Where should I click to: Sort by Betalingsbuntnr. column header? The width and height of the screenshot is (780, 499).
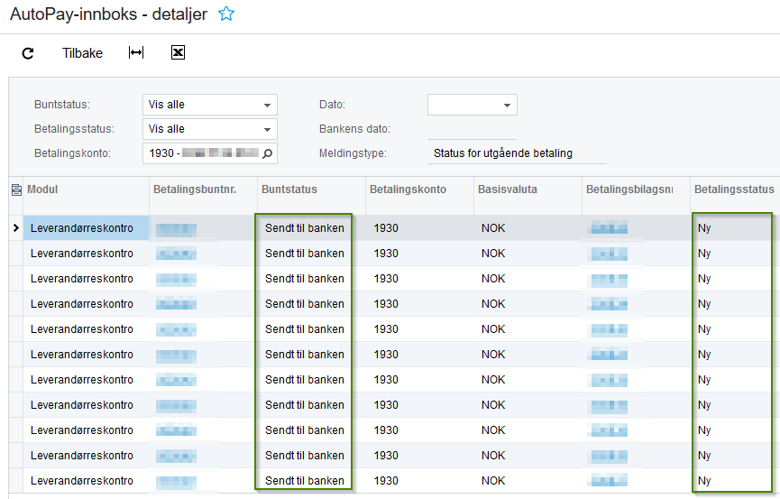coord(195,189)
